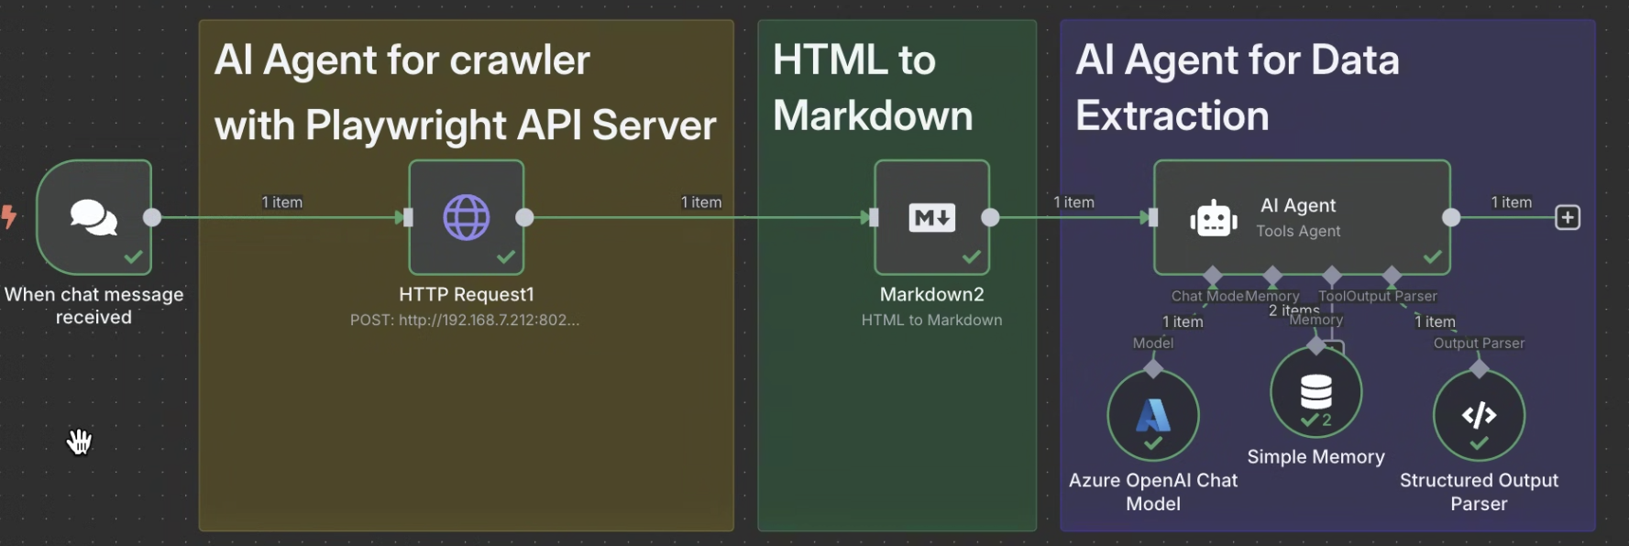Click '1 item' label between trigger and HTTP Request1

(x=282, y=202)
